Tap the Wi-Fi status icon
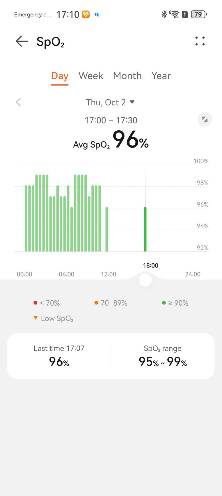 coord(175,14)
